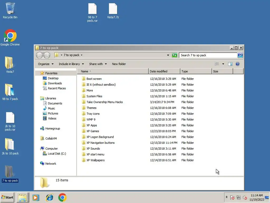Click the taskbar clock showing 11:14 AM

257,197
